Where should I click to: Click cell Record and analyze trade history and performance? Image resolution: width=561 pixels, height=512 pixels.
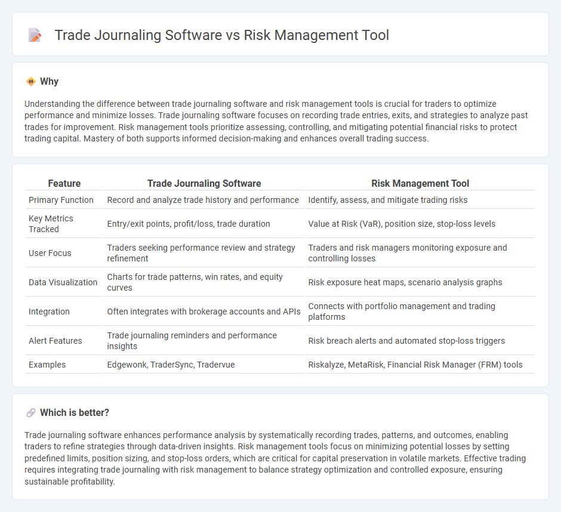(203, 200)
